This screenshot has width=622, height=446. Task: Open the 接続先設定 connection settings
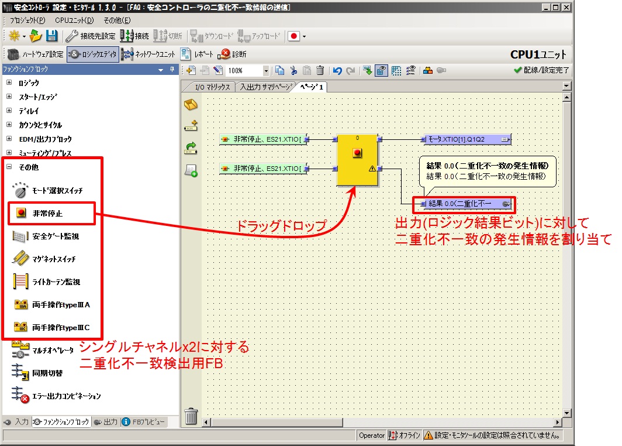click(x=91, y=36)
